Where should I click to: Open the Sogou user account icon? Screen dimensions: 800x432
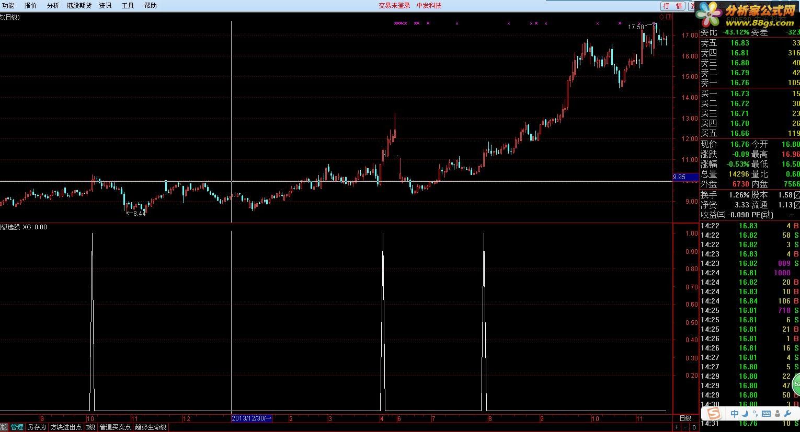[776, 414]
